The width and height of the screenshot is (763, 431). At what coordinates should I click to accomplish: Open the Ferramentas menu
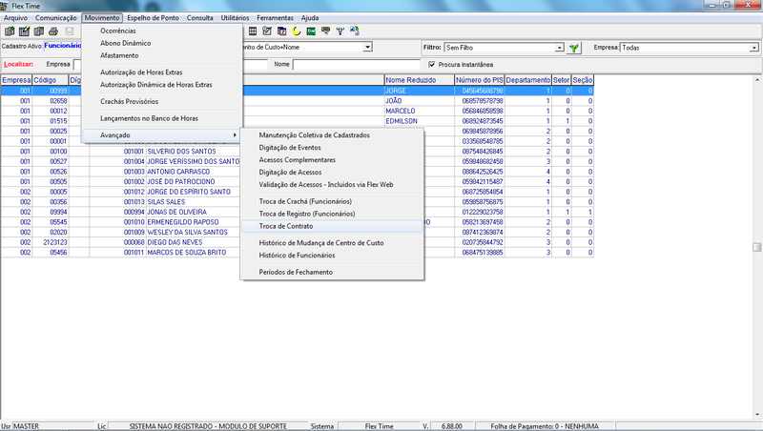[275, 18]
